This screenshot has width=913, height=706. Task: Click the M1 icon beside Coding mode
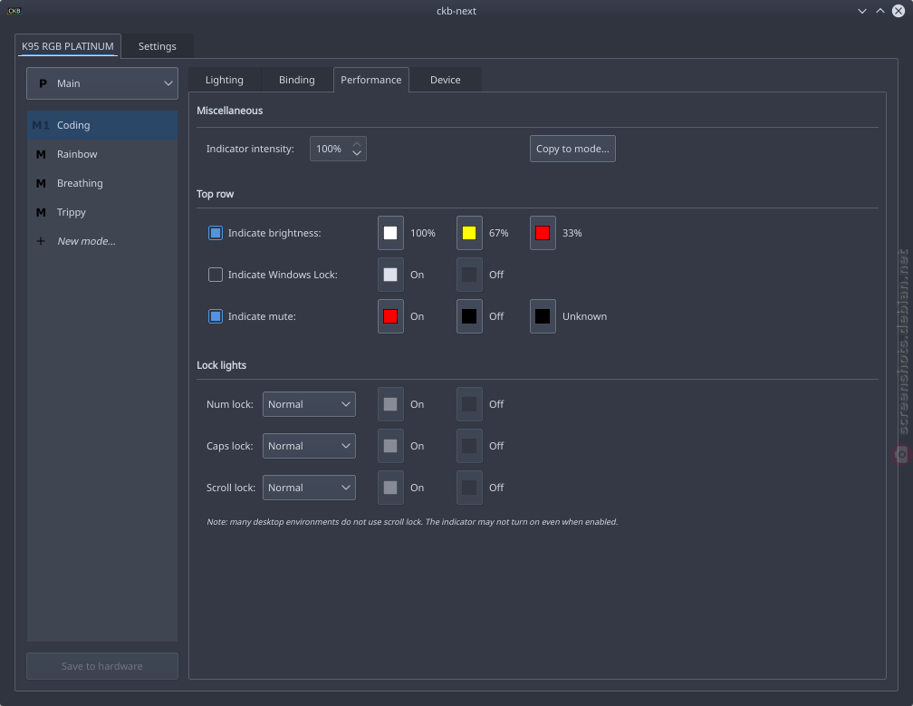(40, 125)
